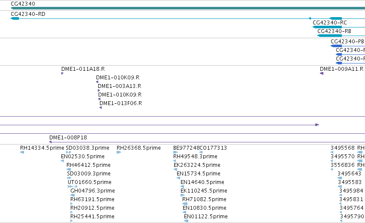The image size is (365, 223).
Task: Select the RH71082.5prime EST arrow
Action: click(x=185, y=204)
